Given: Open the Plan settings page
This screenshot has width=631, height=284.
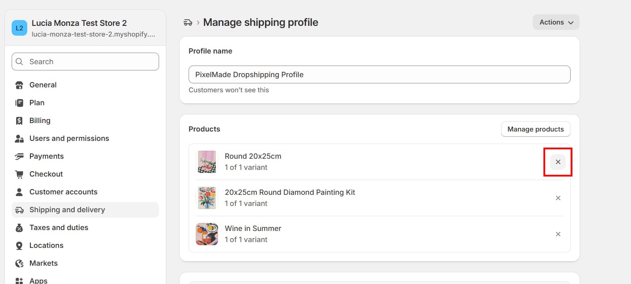Looking at the screenshot, I should coord(37,103).
